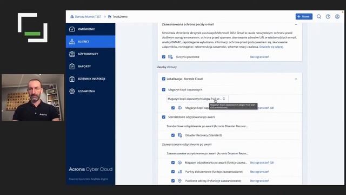Image resolution: width=346 pixels, height=195 pixels.
Task: Click the Acronis Cyber Cloud logo text
Action: point(90,170)
